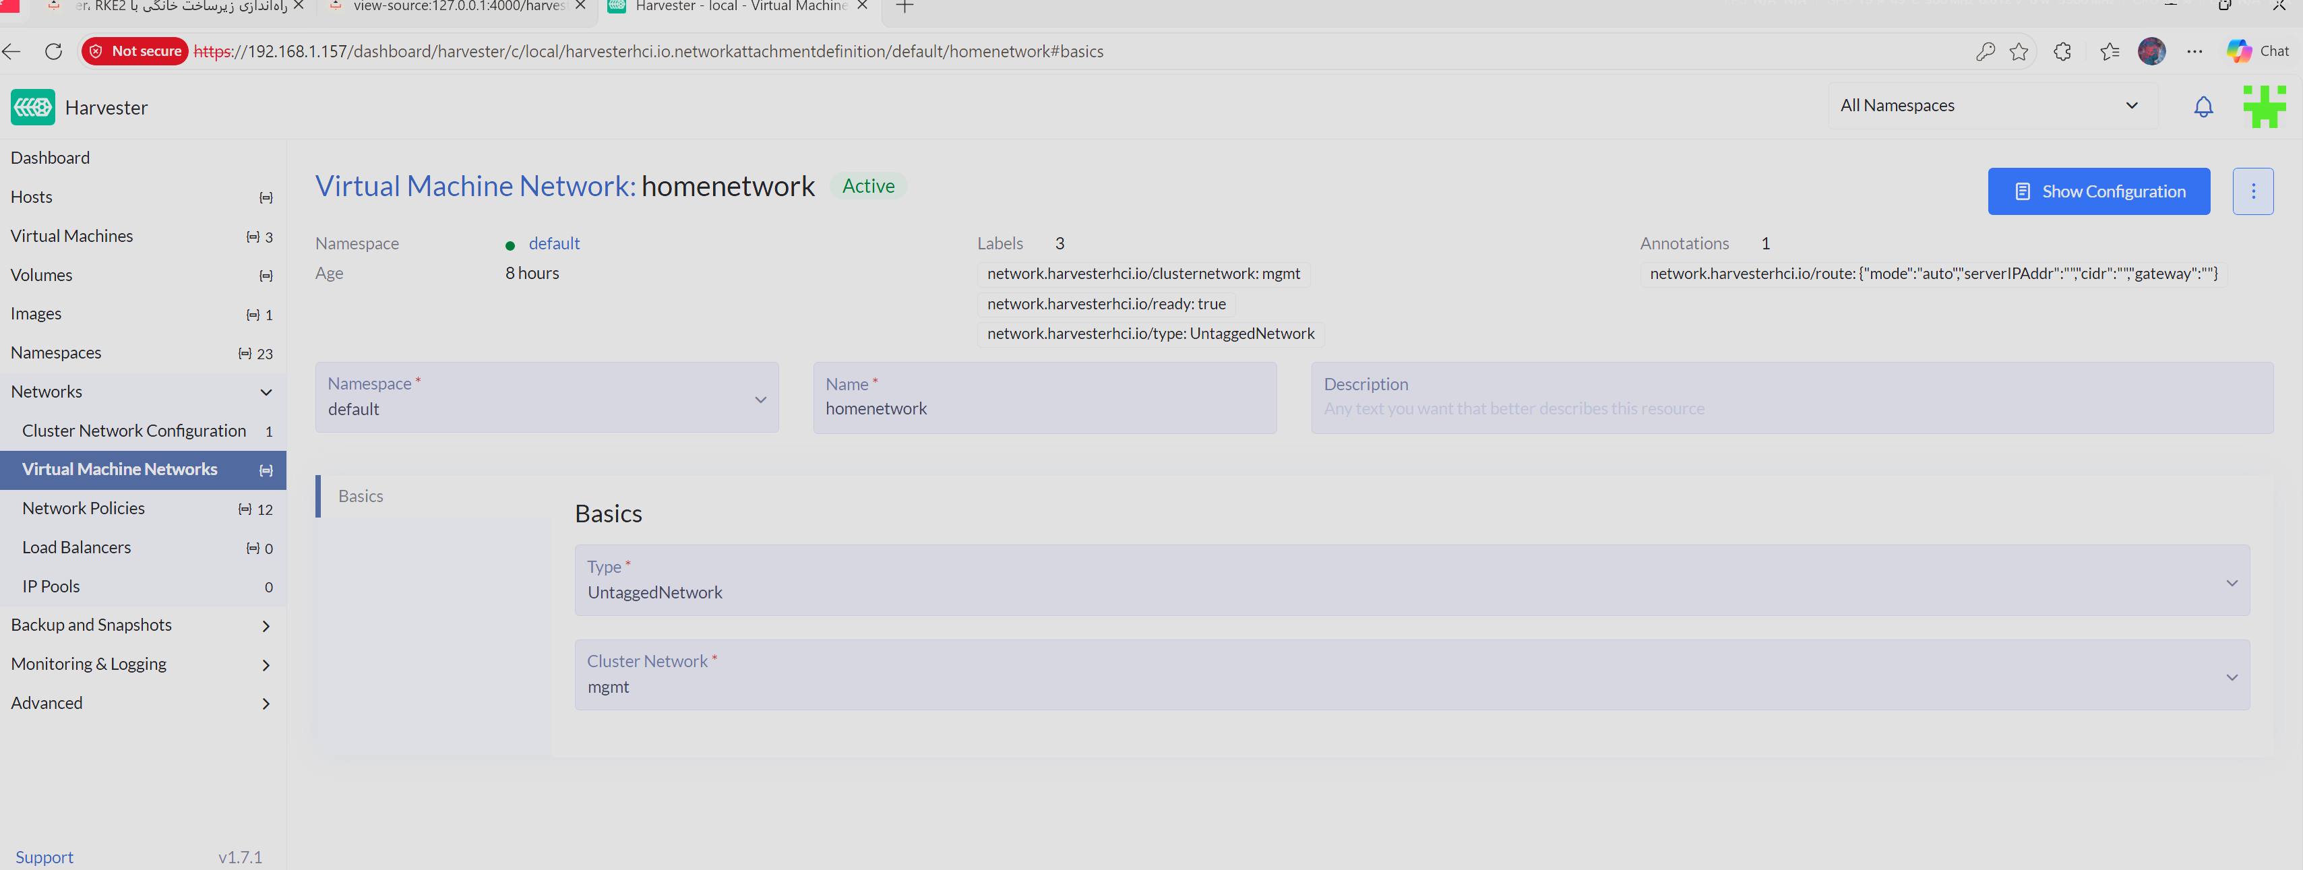The width and height of the screenshot is (2303, 870).
Task: Click the password key icon in the address bar
Action: pyautogui.click(x=1985, y=52)
